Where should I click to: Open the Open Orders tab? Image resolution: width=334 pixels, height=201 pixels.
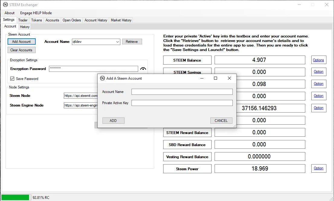click(72, 20)
